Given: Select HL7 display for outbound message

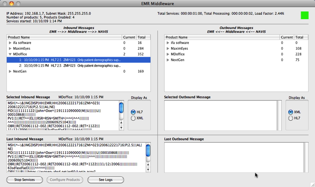Looking at the screenshot, I should [290, 118].
